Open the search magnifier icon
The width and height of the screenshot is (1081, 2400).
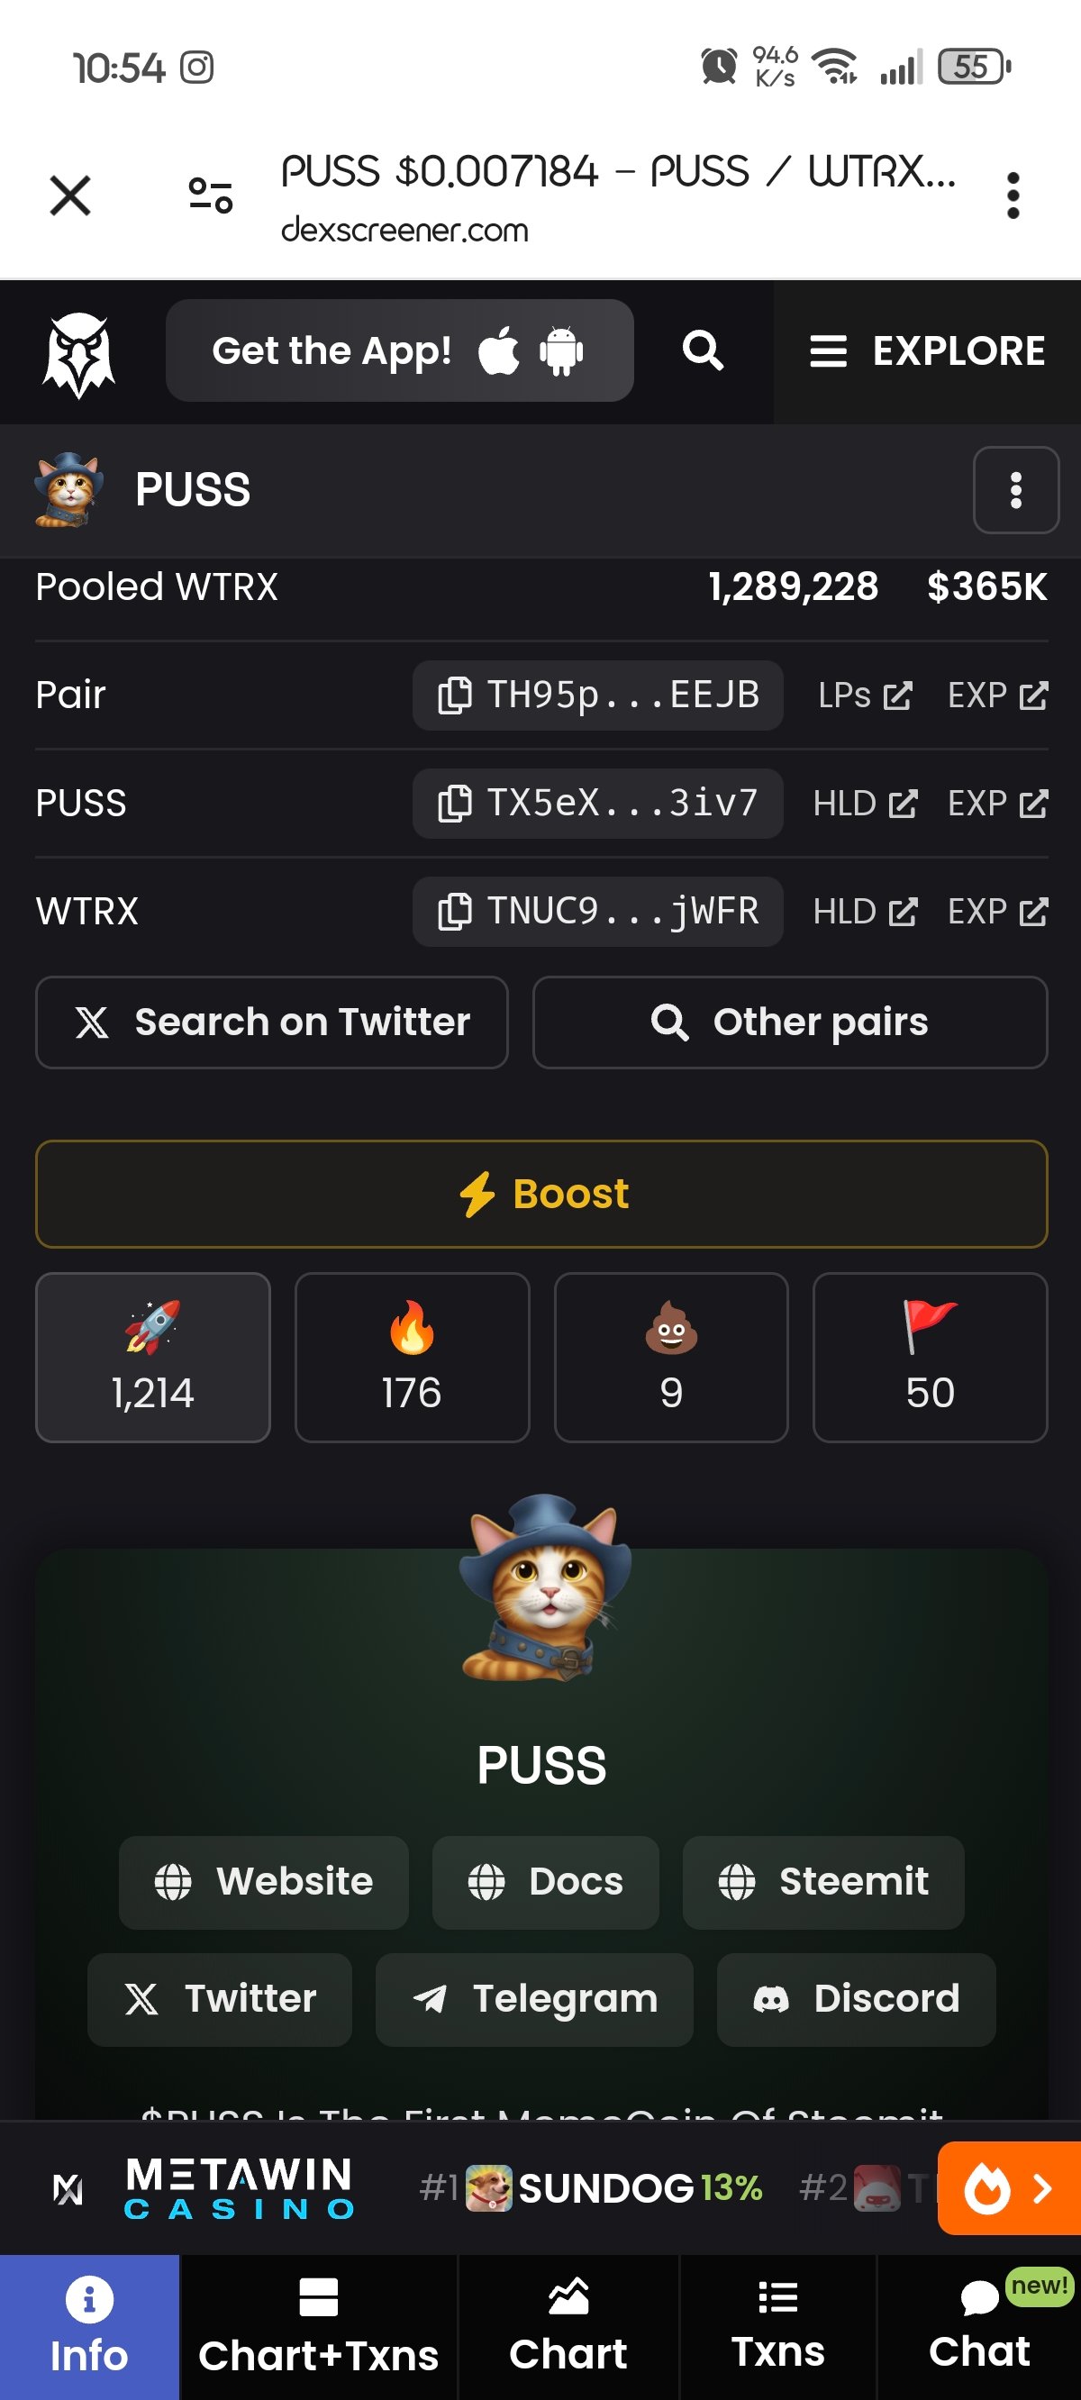point(703,351)
